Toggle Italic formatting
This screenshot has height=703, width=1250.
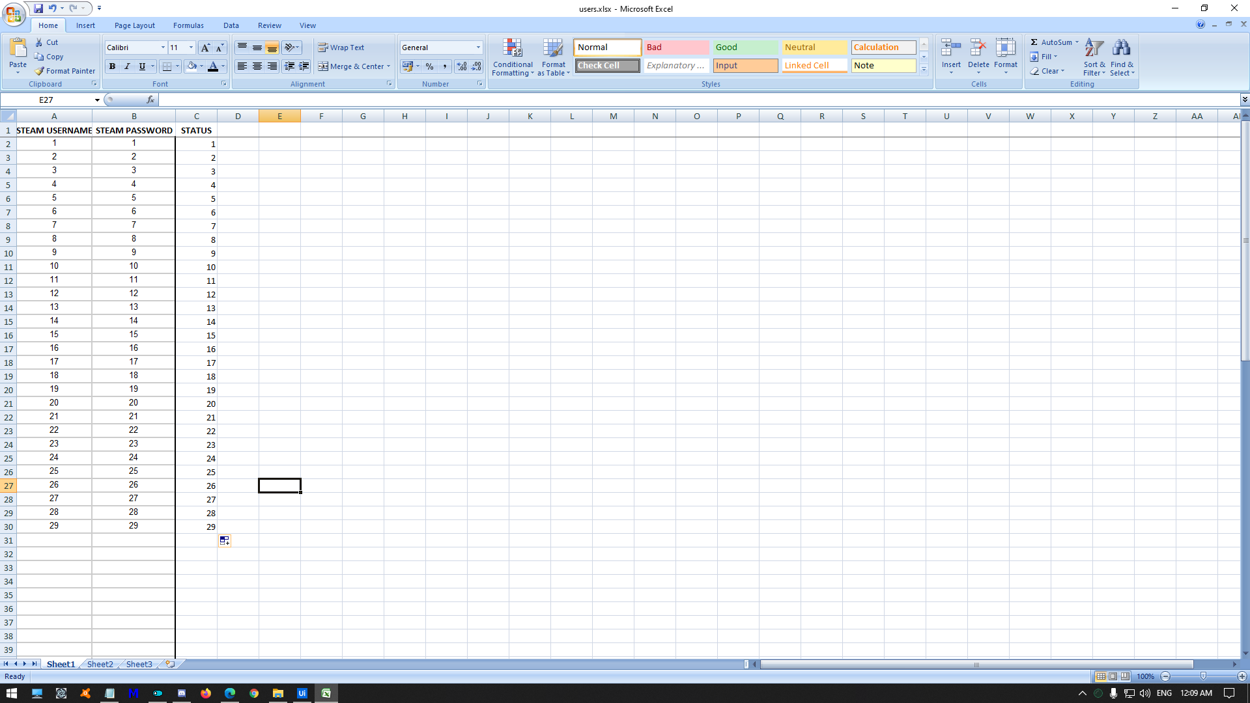click(127, 66)
